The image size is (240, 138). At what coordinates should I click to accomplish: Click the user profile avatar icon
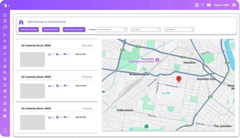click(x=234, y=5)
